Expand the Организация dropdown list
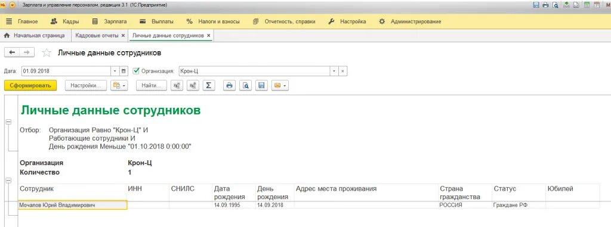 click(x=334, y=71)
